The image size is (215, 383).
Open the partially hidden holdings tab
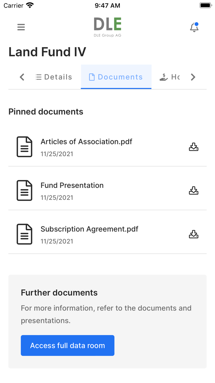click(x=170, y=77)
